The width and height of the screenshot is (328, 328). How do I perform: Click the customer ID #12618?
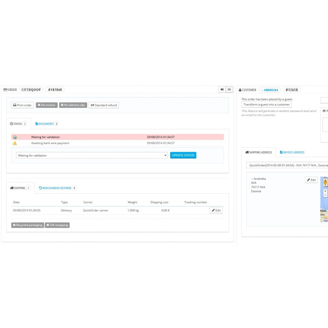coord(292,90)
